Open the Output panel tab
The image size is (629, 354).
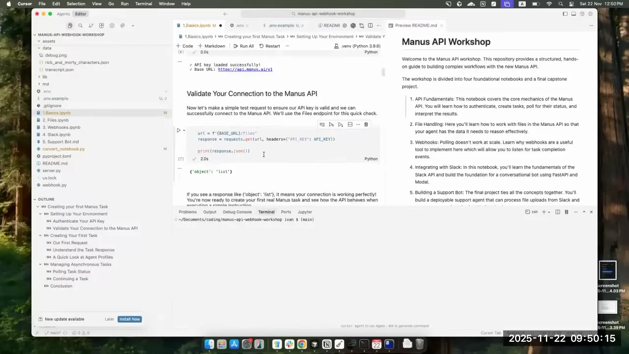(210, 212)
